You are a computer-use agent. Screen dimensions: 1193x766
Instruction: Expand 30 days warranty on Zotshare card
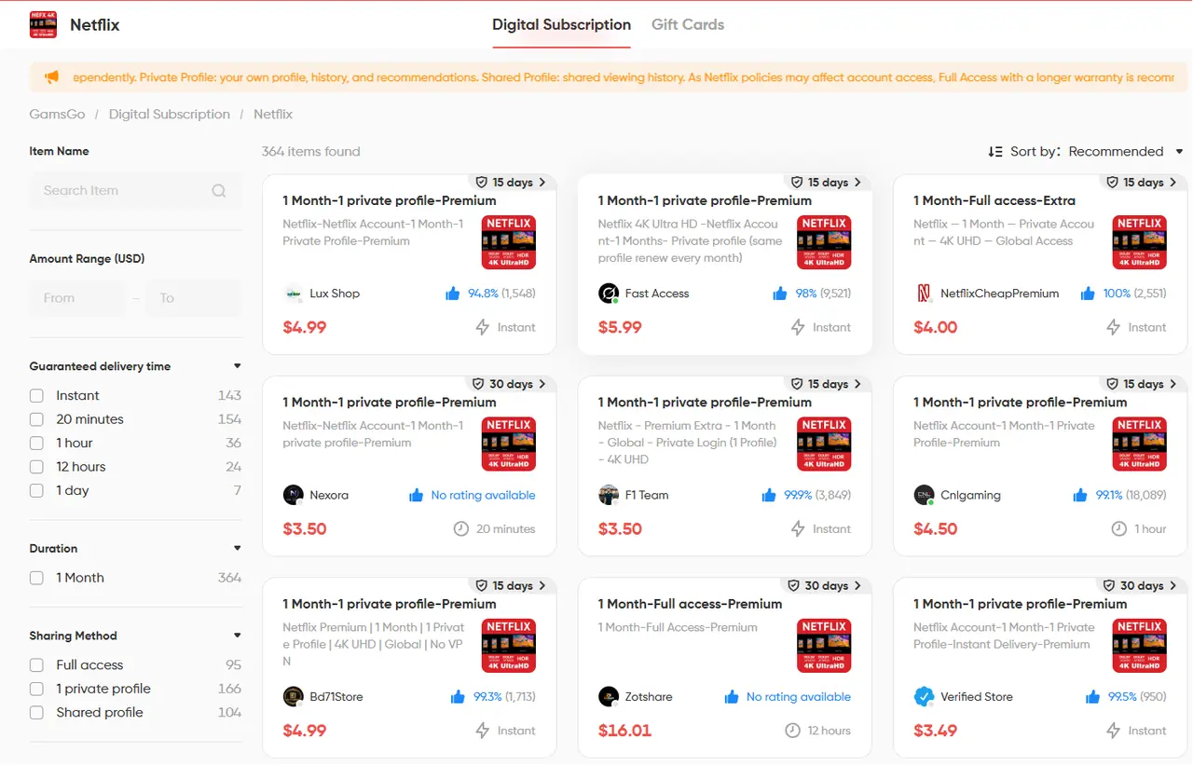(827, 586)
